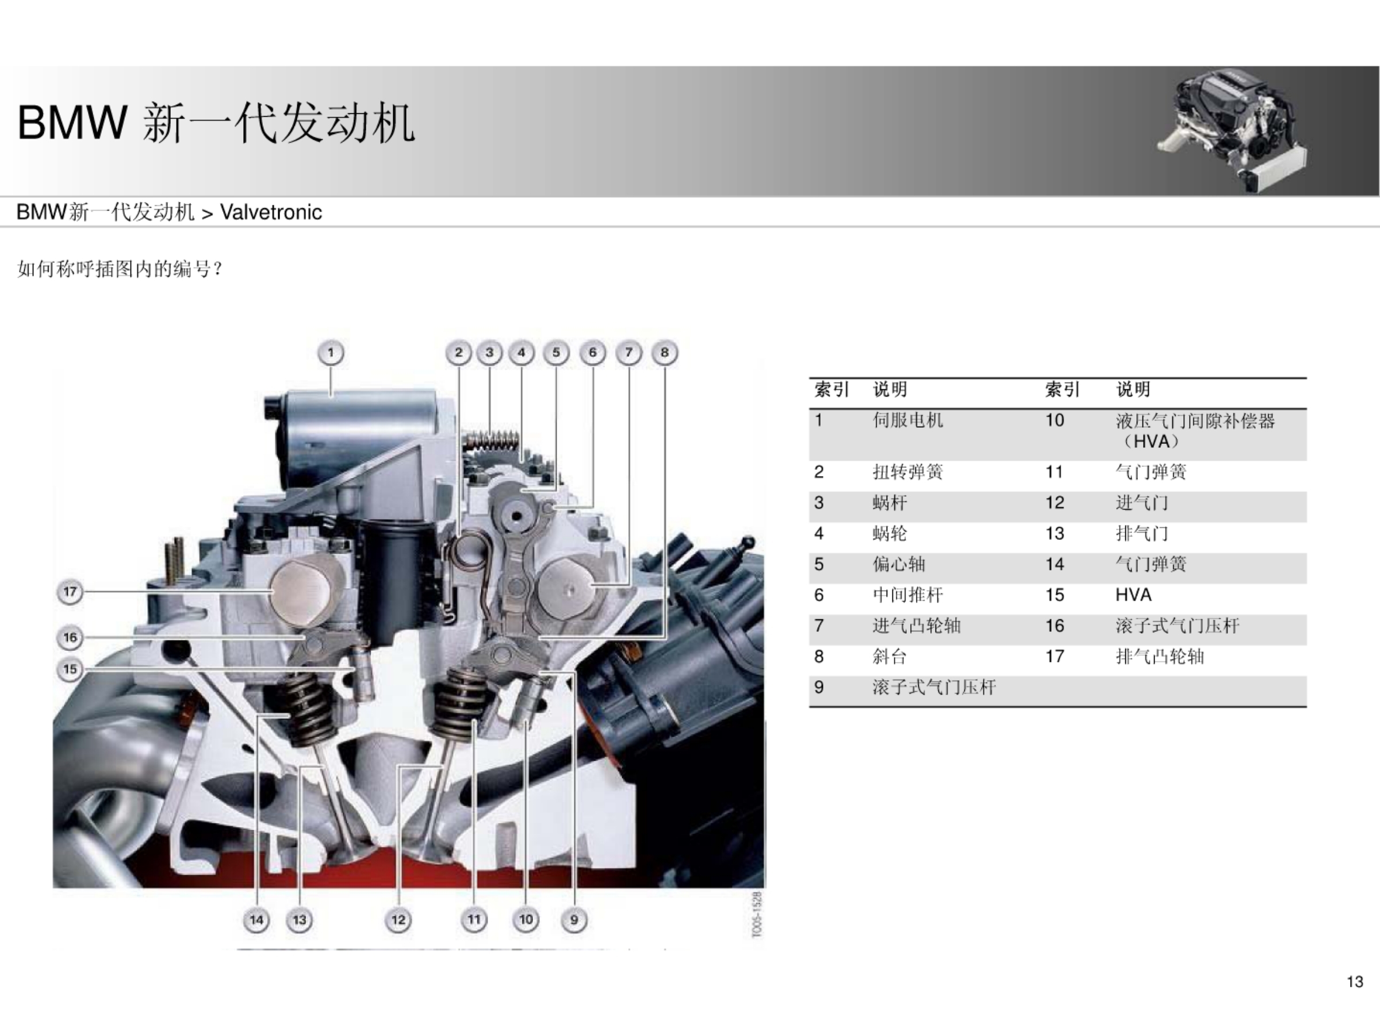Select callout marker 16 on left side

[x=70, y=638]
